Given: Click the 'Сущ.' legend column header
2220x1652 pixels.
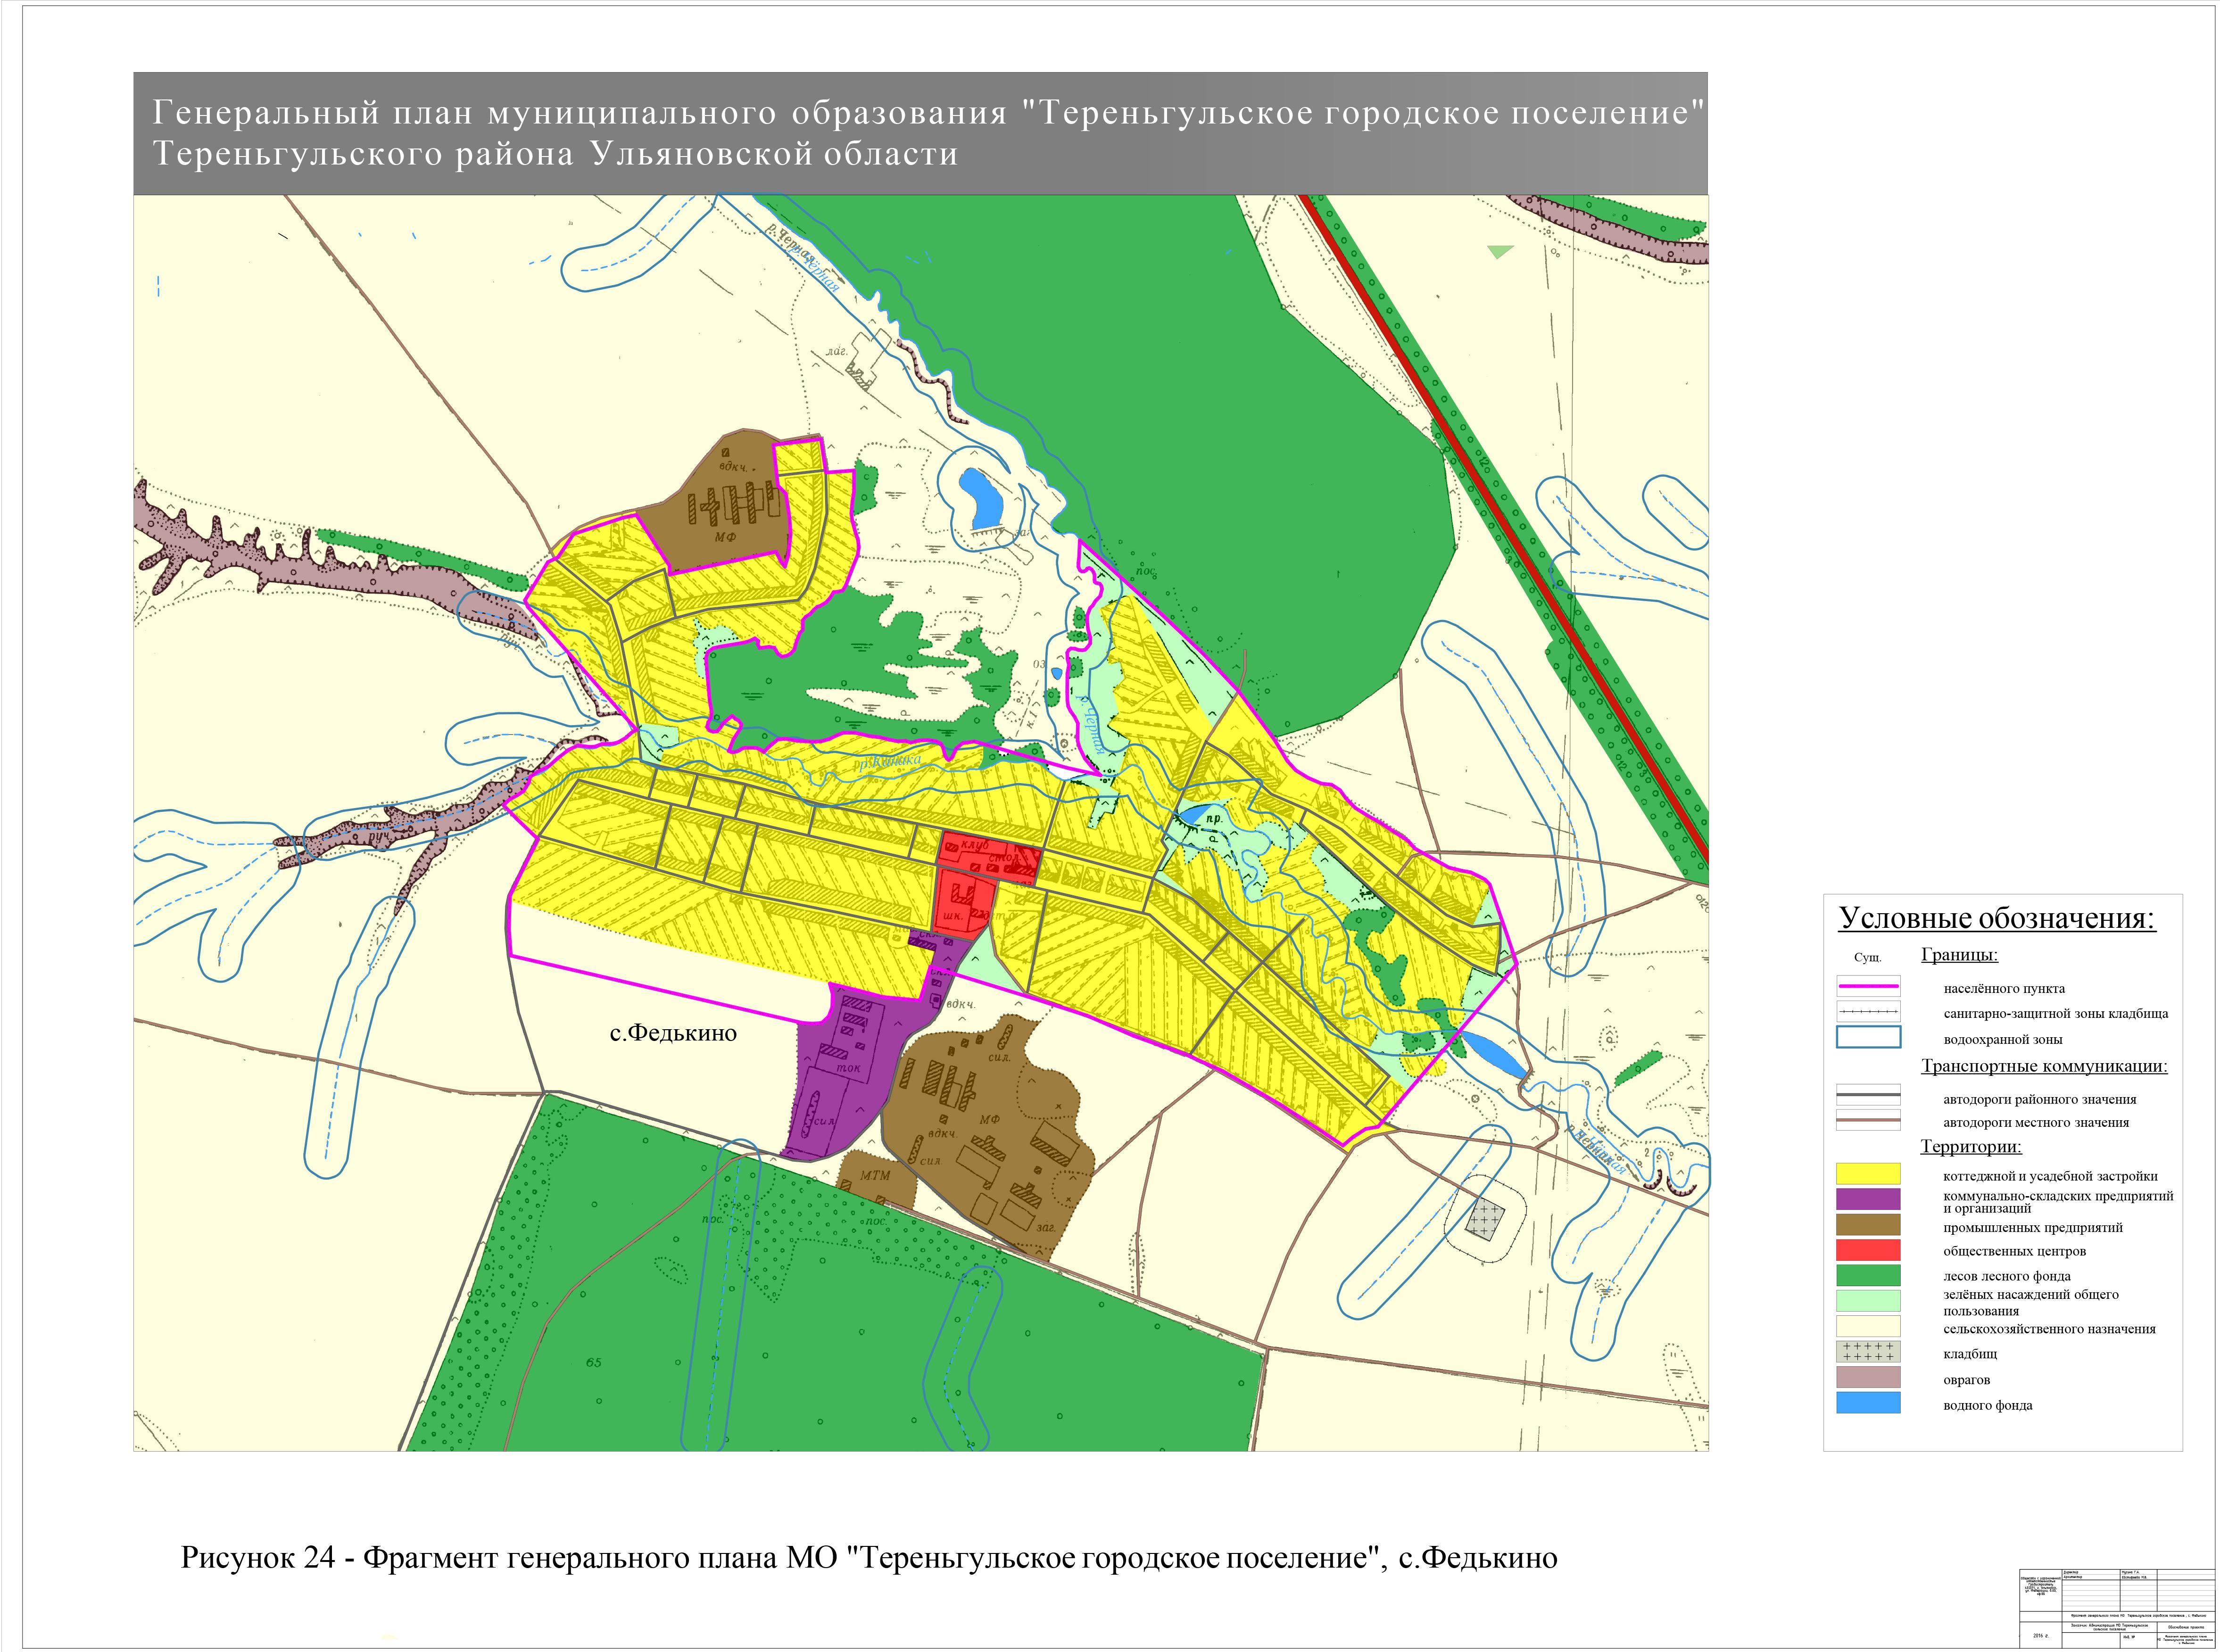Looking at the screenshot, I should pos(1868,957).
